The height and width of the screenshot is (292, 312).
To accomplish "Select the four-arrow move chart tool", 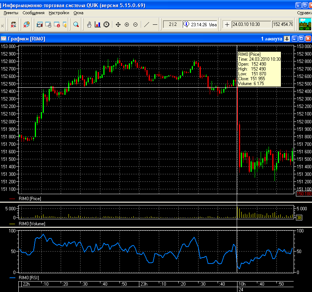I will 118,25.
